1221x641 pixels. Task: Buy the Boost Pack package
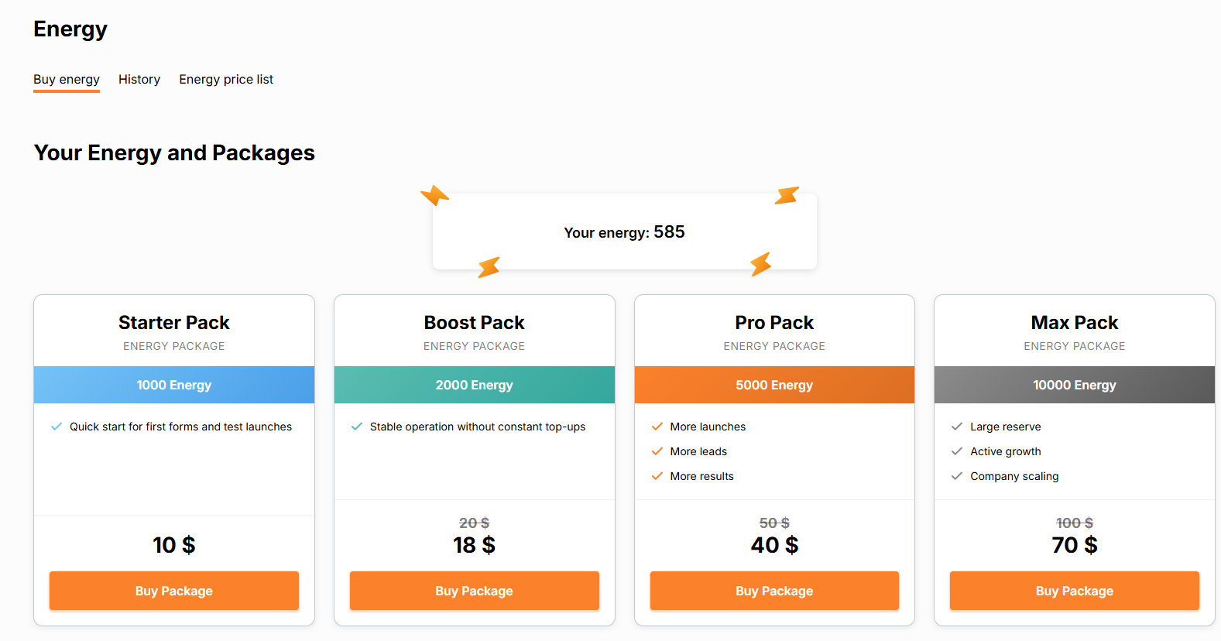point(475,591)
